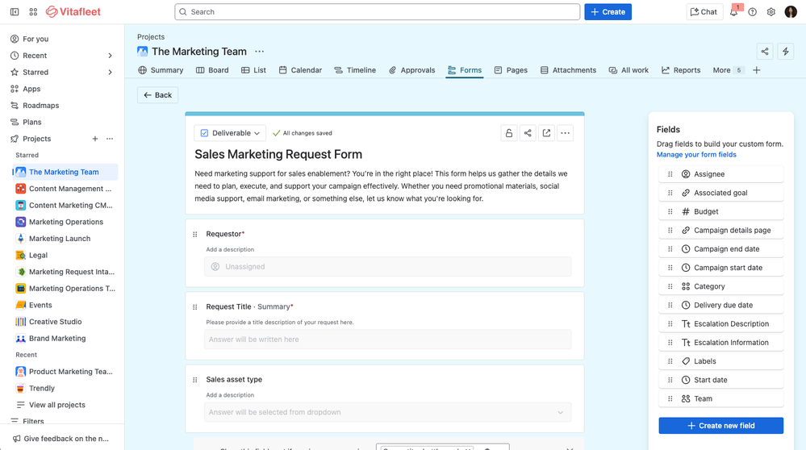Open the More tabs dropdown
Screen dimensions: 806x450
pyautogui.click(x=728, y=70)
